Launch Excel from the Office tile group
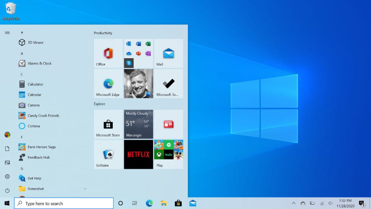Screen dimensions: 371x209 (x=148, y=44)
